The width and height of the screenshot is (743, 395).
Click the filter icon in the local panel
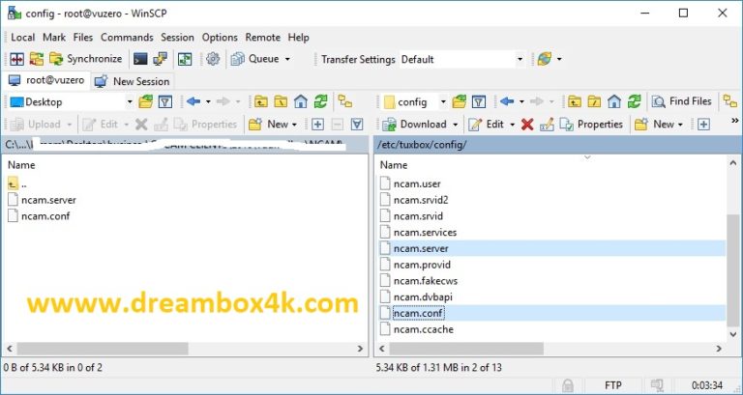[x=164, y=101]
